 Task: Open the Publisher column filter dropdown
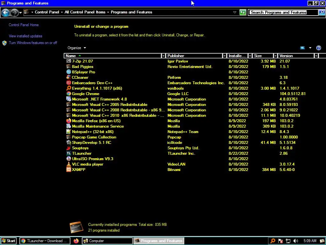(x=224, y=56)
